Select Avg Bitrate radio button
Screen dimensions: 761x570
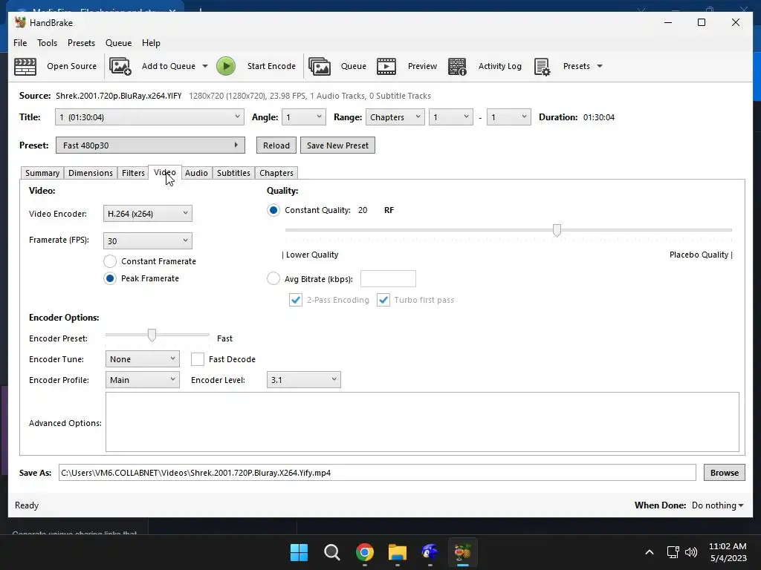tap(273, 279)
